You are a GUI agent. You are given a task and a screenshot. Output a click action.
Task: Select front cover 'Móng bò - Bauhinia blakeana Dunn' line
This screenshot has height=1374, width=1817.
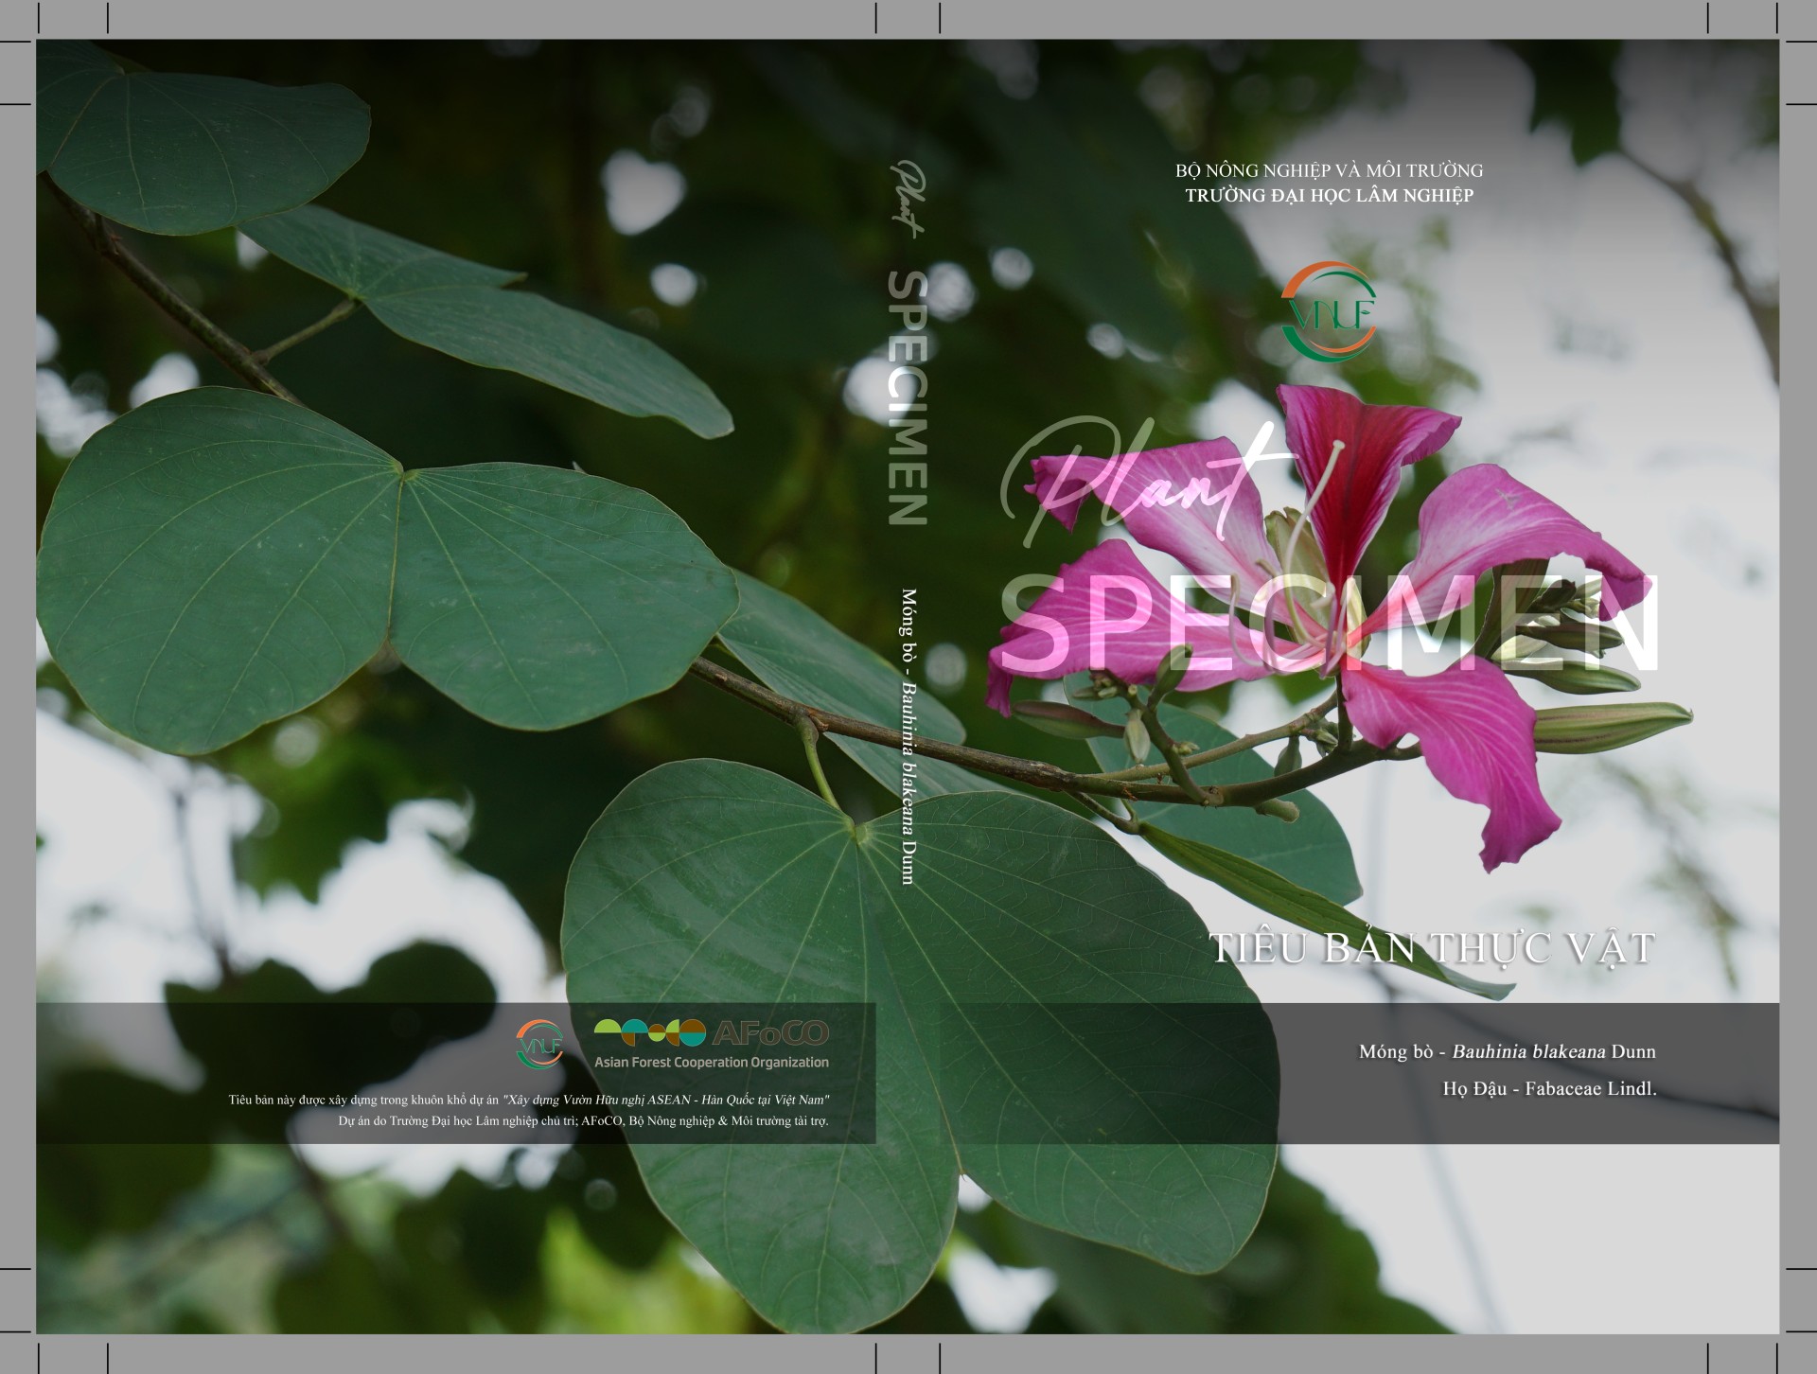tap(1507, 1051)
